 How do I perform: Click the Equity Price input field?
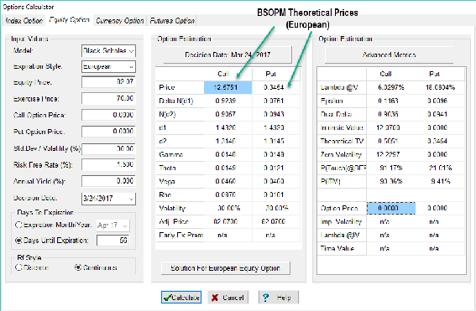108,82
